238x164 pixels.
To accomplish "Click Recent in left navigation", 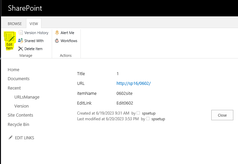I will click(14, 88).
